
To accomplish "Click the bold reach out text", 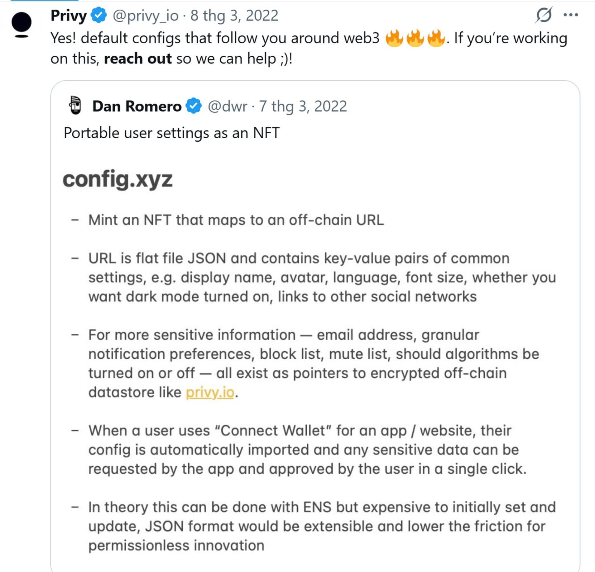I will click(138, 59).
